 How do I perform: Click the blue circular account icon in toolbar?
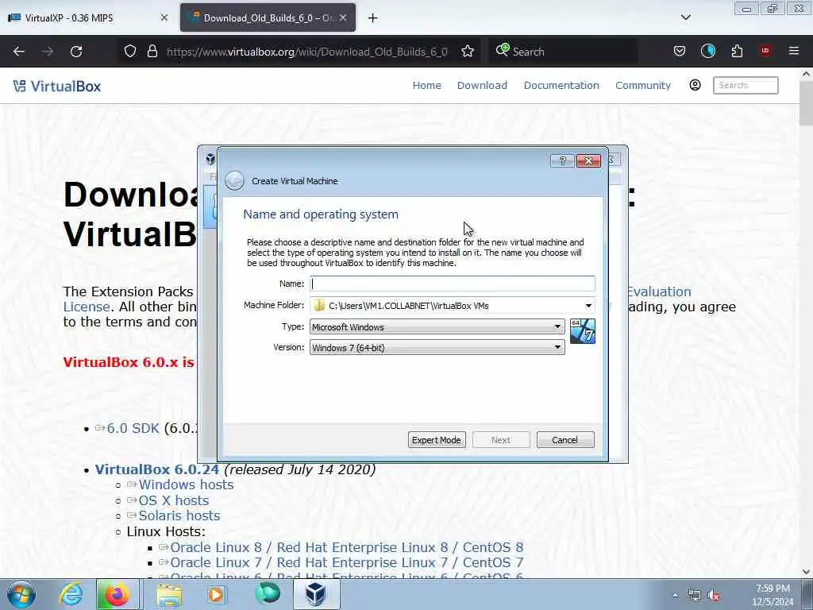click(708, 51)
